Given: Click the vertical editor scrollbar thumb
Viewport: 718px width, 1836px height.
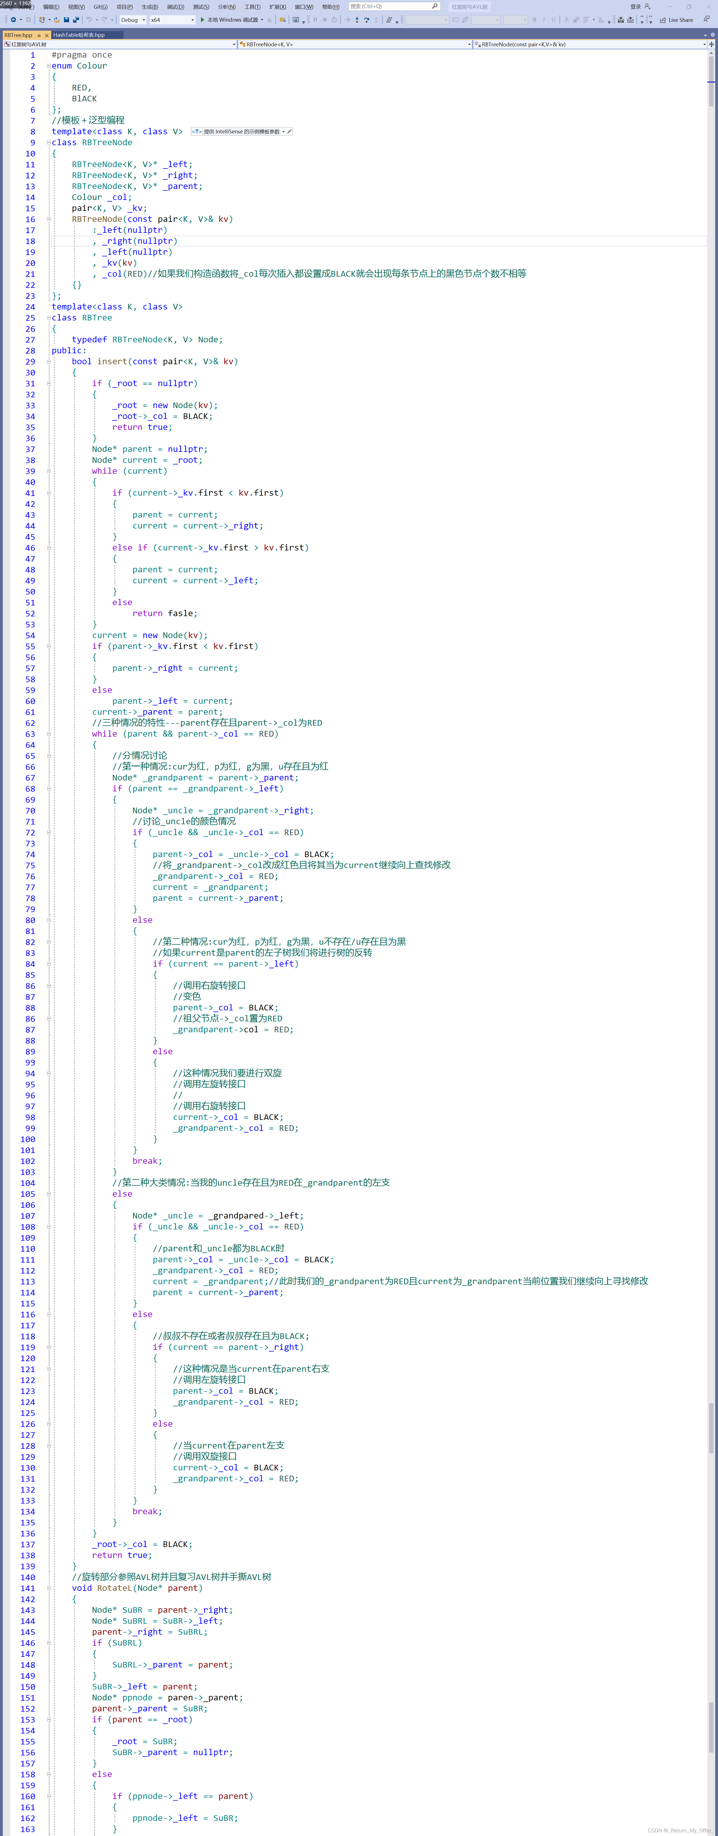Looking at the screenshot, I should pyautogui.click(x=711, y=81).
